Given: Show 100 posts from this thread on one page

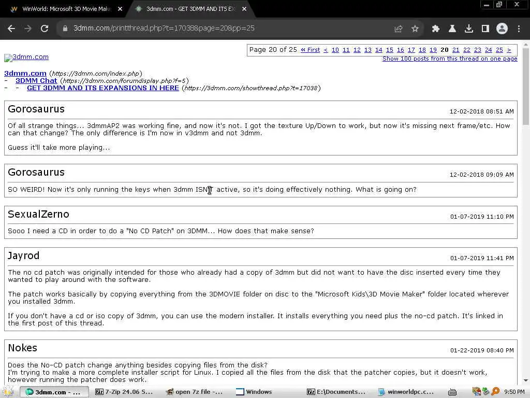Looking at the screenshot, I should [x=450, y=59].
